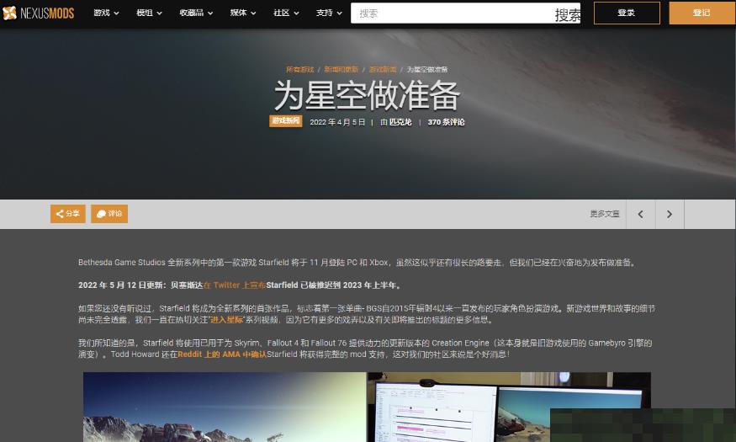The width and height of the screenshot is (736, 442).
Task: Open the 支持 dropdown
Action: pos(329,13)
